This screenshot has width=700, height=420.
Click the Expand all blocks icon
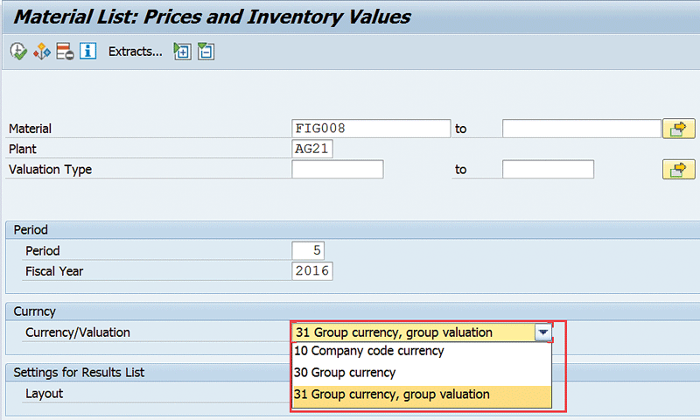pos(182,52)
